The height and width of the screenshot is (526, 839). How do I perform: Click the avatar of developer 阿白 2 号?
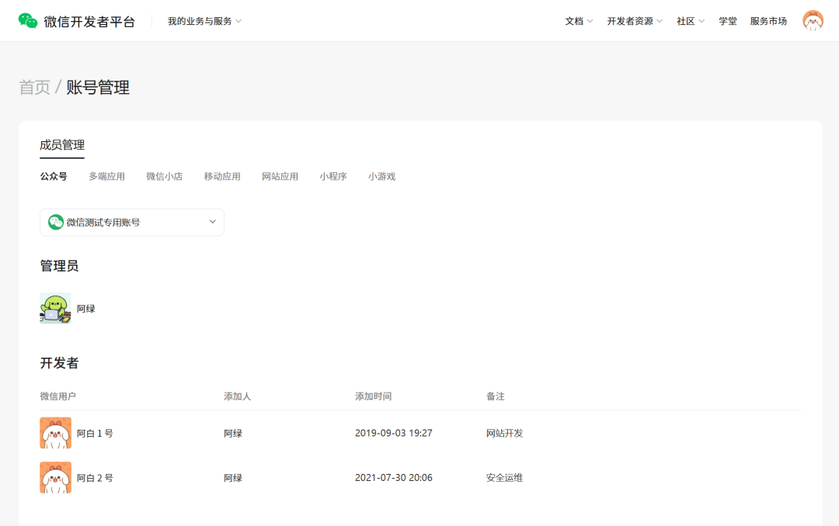tap(55, 477)
